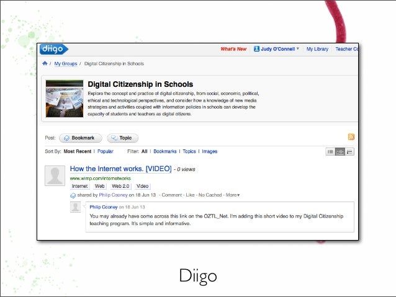Open Digital Citizenship group thumbnail image

65,99
